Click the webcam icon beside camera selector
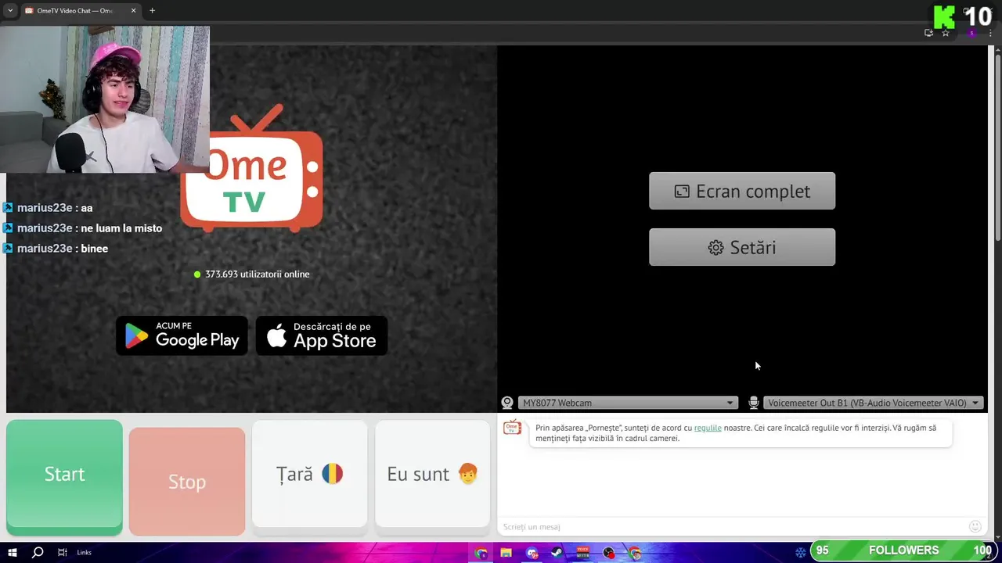Image resolution: width=1002 pixels, height=563 pixels. tap(507, 403)
